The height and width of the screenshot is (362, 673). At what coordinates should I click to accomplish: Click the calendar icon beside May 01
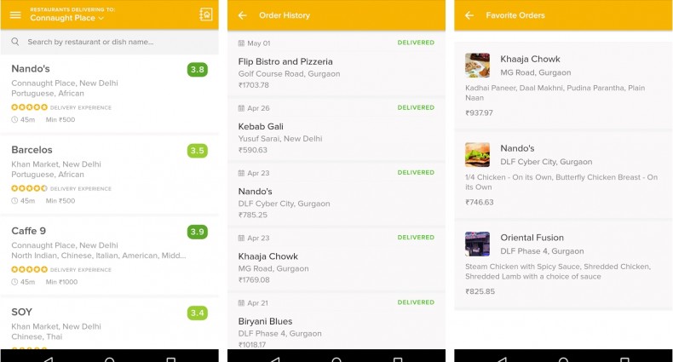click(x=241, y=43)
